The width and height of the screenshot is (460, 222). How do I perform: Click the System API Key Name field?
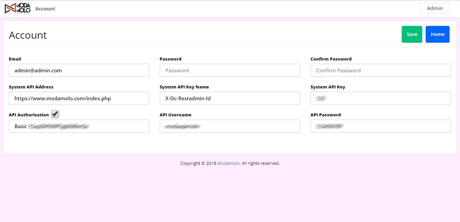[230, 99]
